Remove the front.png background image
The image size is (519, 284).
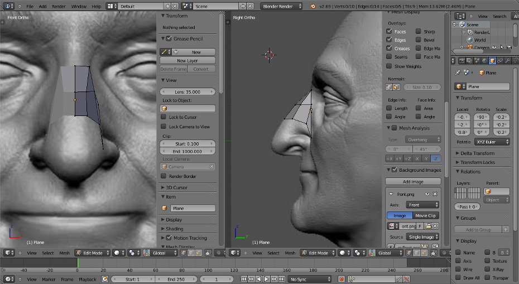435,194
